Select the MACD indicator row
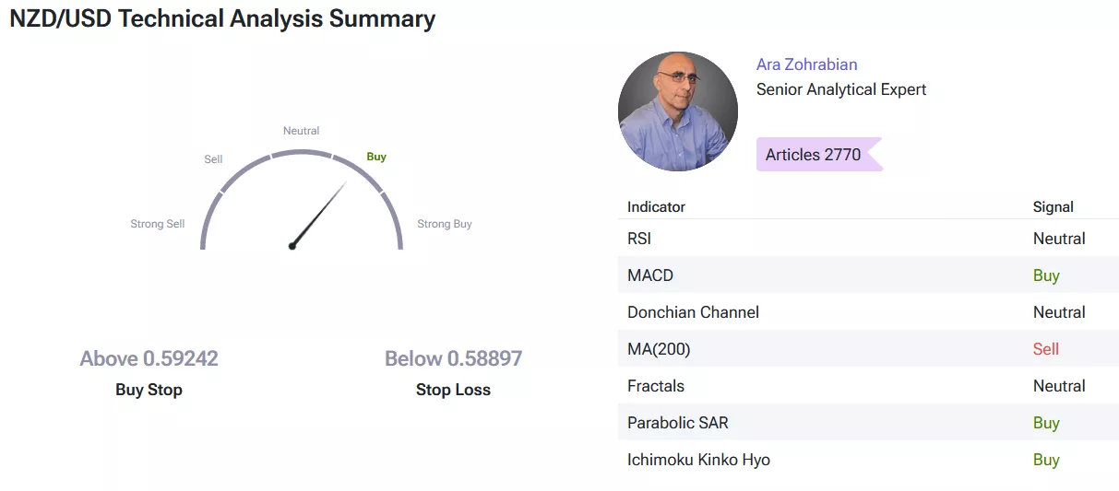Image resolution: width=1119 pixels, height=491 pixels. click(868, 275)
